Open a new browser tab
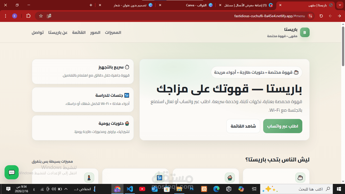The image size is (345, 194). click(x=91, y=5)
